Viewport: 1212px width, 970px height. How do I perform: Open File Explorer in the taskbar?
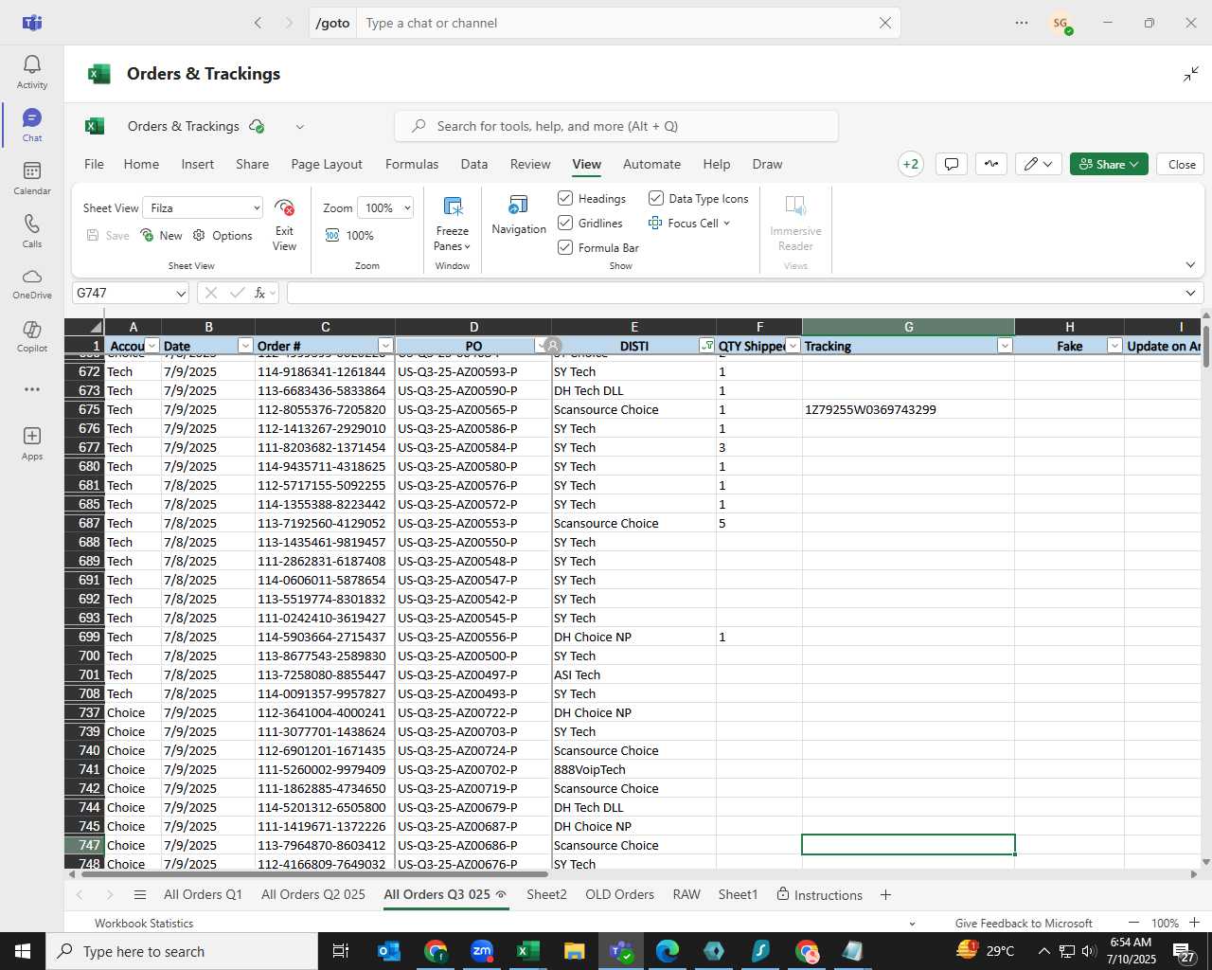point(574,951)
